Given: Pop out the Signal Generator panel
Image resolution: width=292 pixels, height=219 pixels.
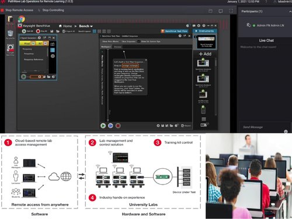Looking at the screenshot, I should pos(44,38).
